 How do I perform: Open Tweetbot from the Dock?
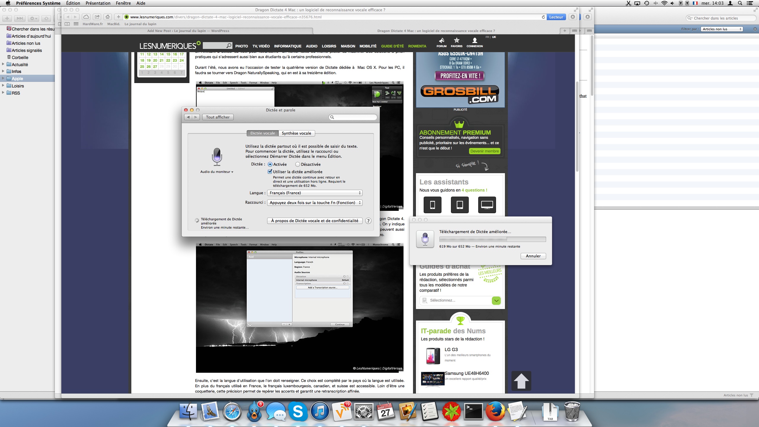(x=254, y=412)
